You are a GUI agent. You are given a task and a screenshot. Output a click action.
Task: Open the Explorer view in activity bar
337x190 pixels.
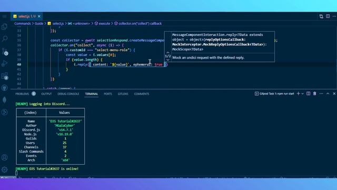point(5,26)
